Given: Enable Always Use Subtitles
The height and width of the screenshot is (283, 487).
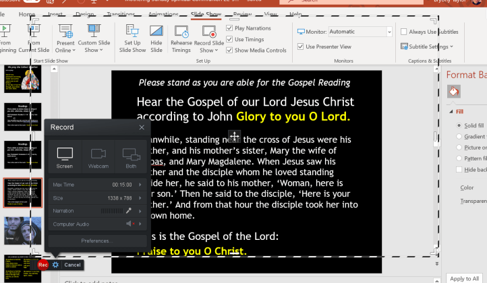Looking at the screenshot, I should coord(403,32).
